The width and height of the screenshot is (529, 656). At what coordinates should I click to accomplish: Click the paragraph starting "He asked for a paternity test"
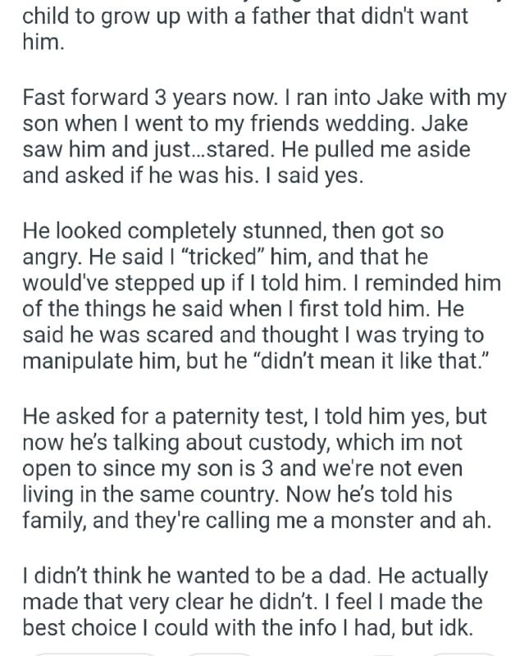pos(264,469)
